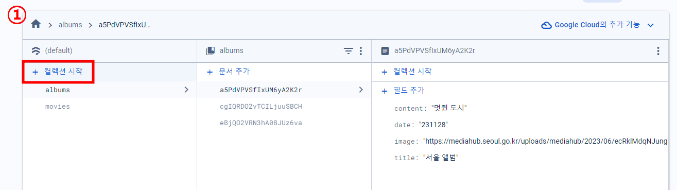Select the a5PdVPVSfIxU... breadcrumb item
Image resolution: width=677 pixels, height=190 pixels.
point(125,25)
